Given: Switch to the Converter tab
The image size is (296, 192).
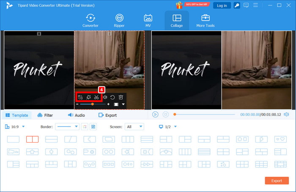Looking at the screenshot, I should click(90, 21).
